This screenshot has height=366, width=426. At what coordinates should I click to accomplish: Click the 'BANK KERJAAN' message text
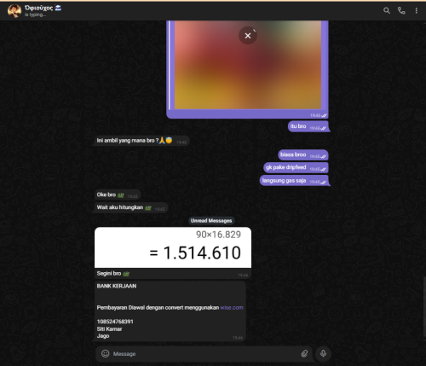pos(117,286)
